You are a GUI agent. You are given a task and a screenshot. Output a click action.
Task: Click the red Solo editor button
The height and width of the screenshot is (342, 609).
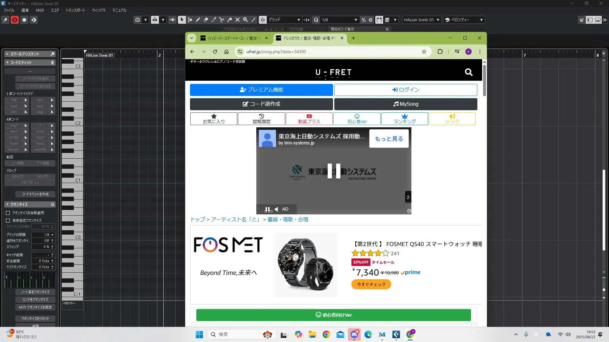pos(15,20)
